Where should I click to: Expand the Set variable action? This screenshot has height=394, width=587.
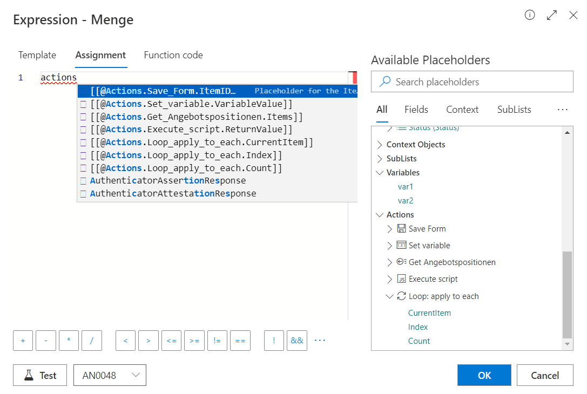coord(389,246)
